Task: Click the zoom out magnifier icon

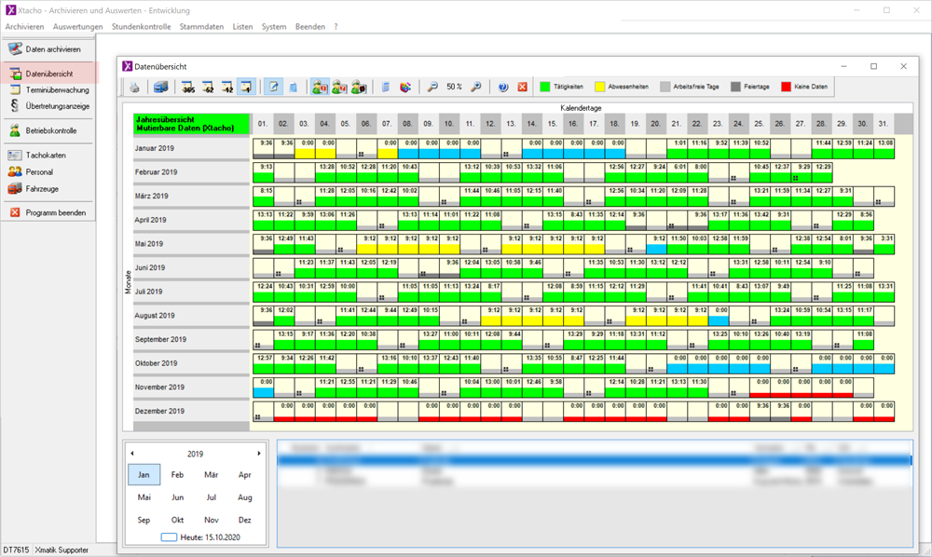Action: coord(432,87)
